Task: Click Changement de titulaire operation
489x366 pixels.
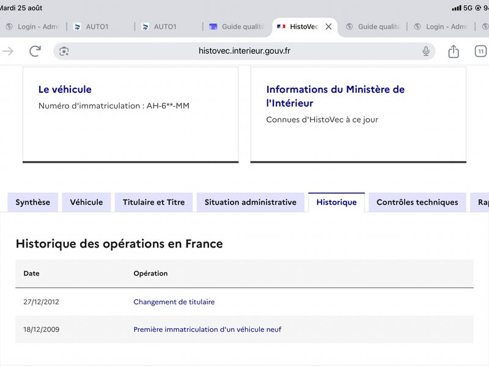Action: (x=174, y=302)
